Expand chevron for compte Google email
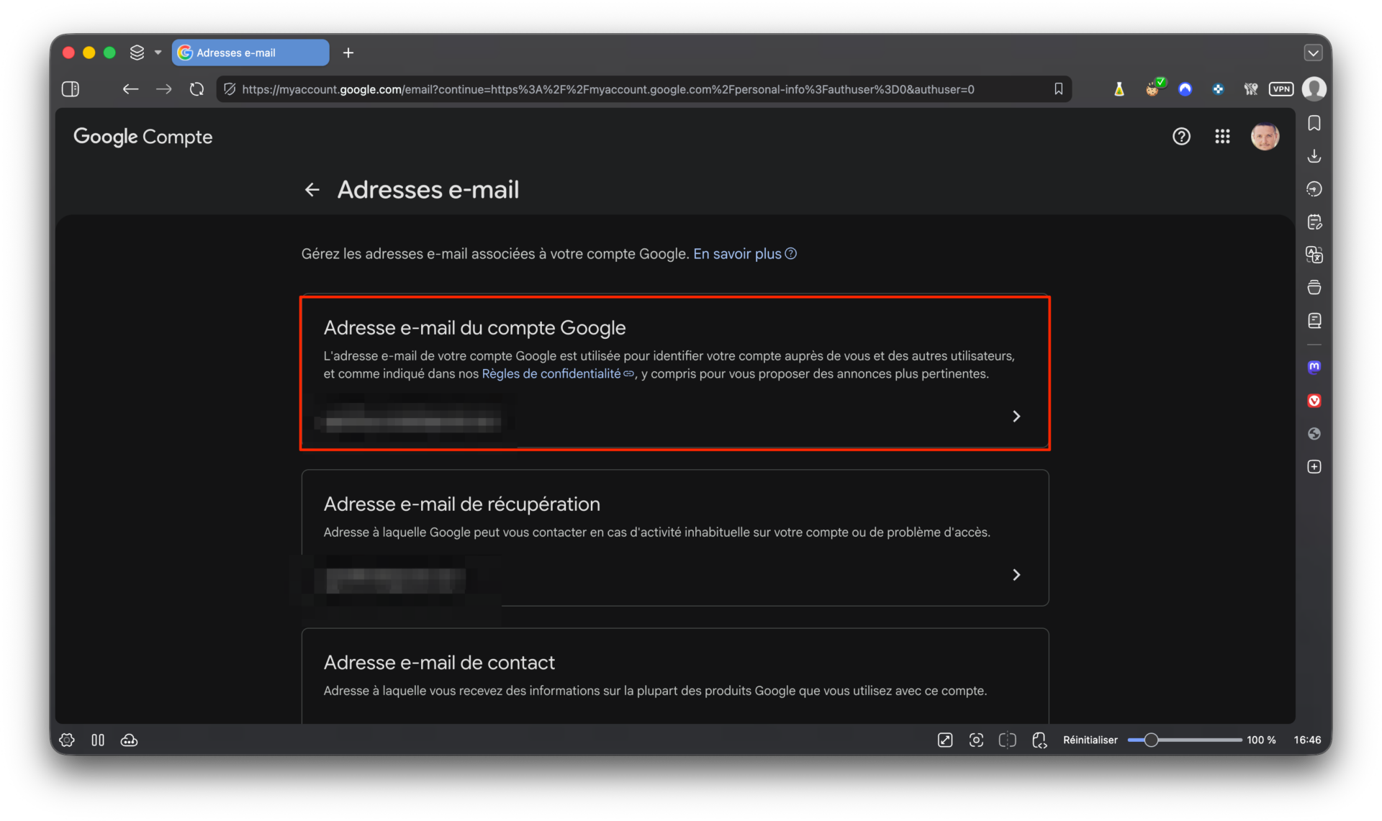The height and width of the screenshot is (821, 1382). [x=1016, y=417]
